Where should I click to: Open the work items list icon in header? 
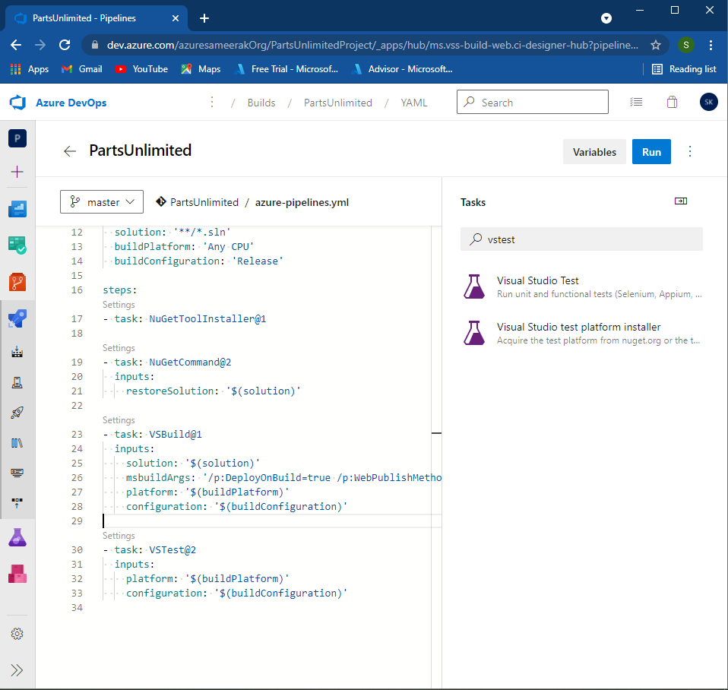pyautogui.click(x=636, y=102)
